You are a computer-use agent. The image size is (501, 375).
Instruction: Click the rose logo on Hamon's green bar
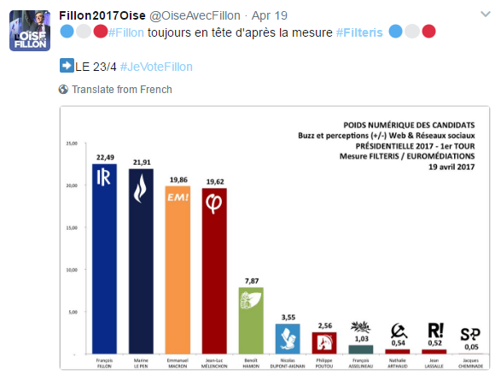[x=251, y=300]
